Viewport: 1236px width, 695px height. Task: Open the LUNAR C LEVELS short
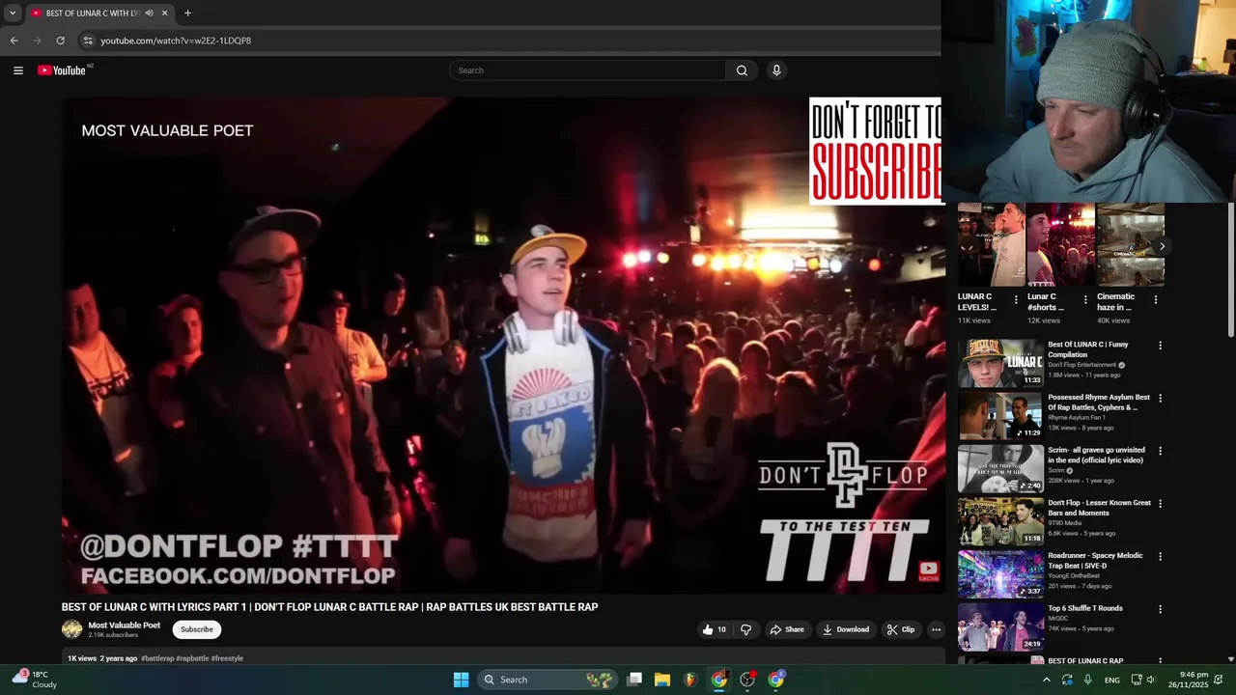pos(992,245)
